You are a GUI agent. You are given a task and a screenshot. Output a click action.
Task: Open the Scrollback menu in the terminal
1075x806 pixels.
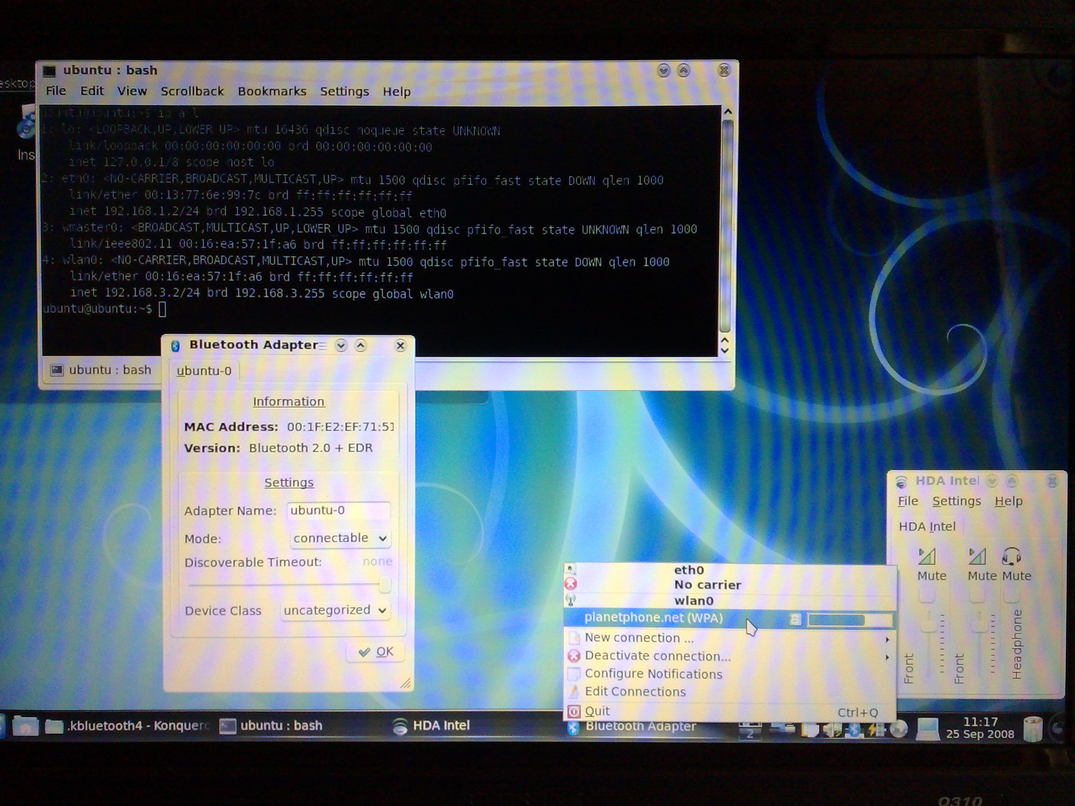click(192, 91)
